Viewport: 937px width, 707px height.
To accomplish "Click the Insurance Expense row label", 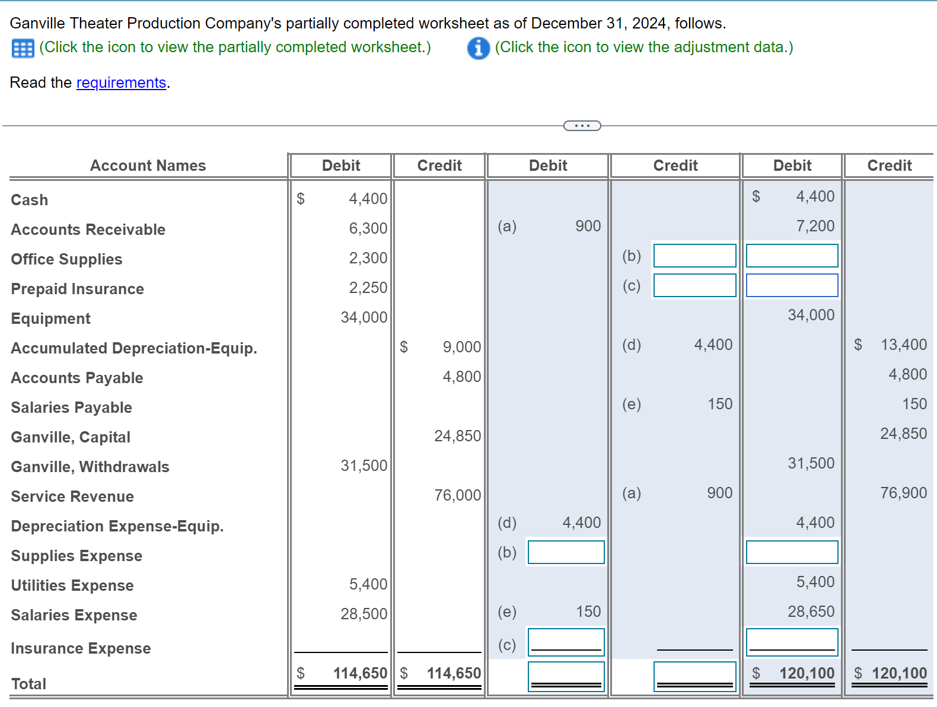I will coord(81,648).
